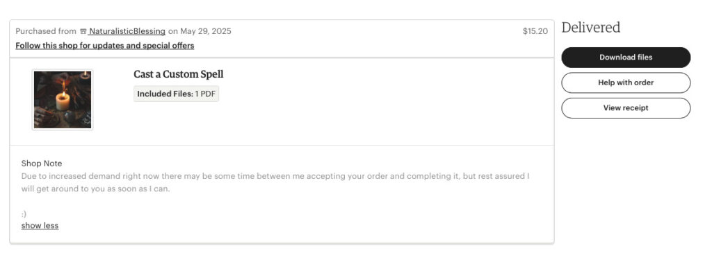Click the Delivered status heading
The width and height of the screenshot is (712, 253).
(x=591, y=28)
